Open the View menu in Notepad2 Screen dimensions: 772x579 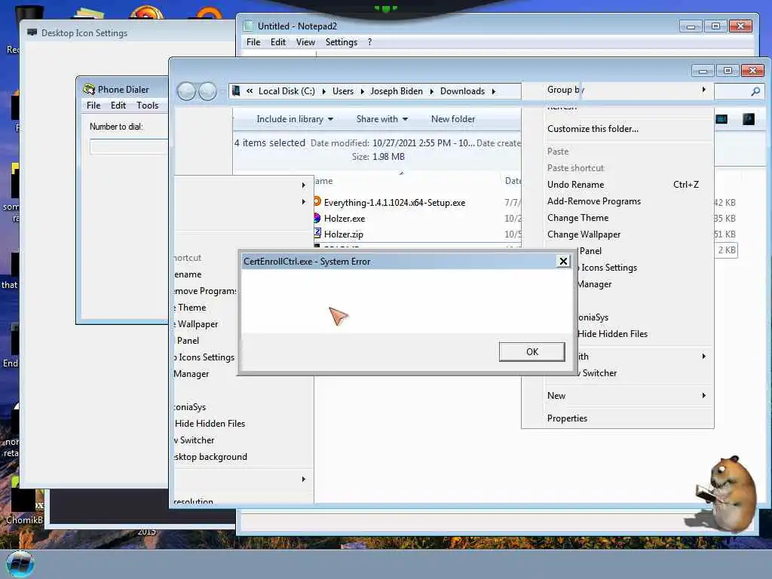click(x=305, y=42)
